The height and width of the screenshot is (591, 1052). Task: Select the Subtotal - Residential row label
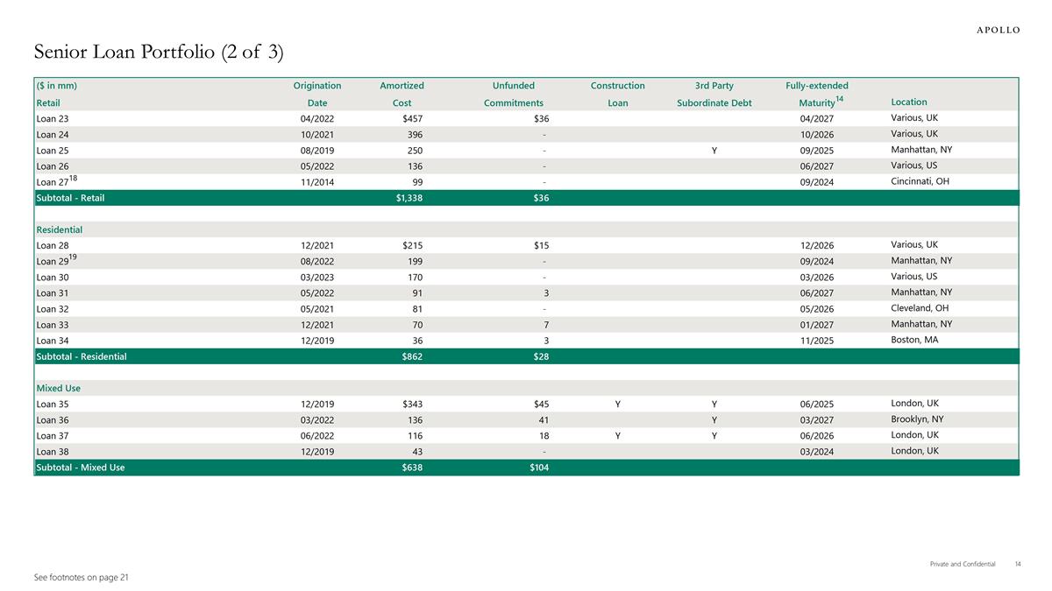point(82,357)
